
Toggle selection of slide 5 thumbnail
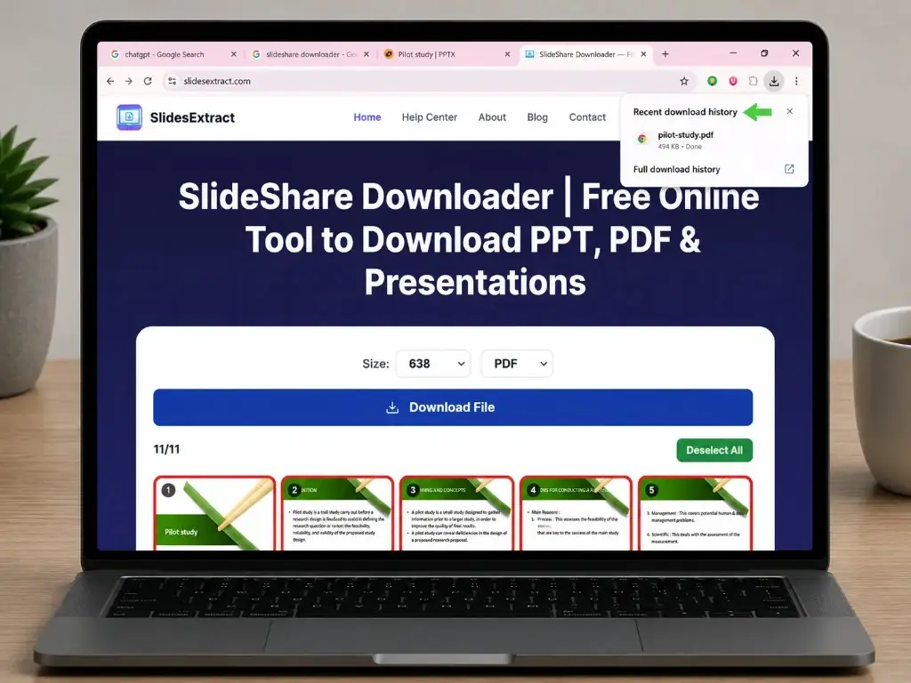(x=696, y=513)
